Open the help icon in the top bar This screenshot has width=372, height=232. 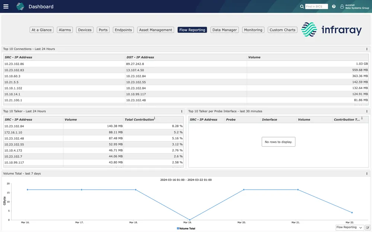coord(334,6)
